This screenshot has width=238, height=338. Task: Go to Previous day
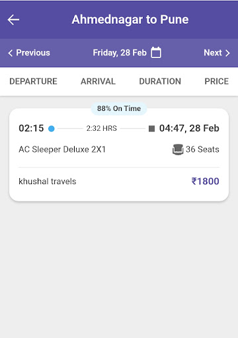click(x=29, y=53)
